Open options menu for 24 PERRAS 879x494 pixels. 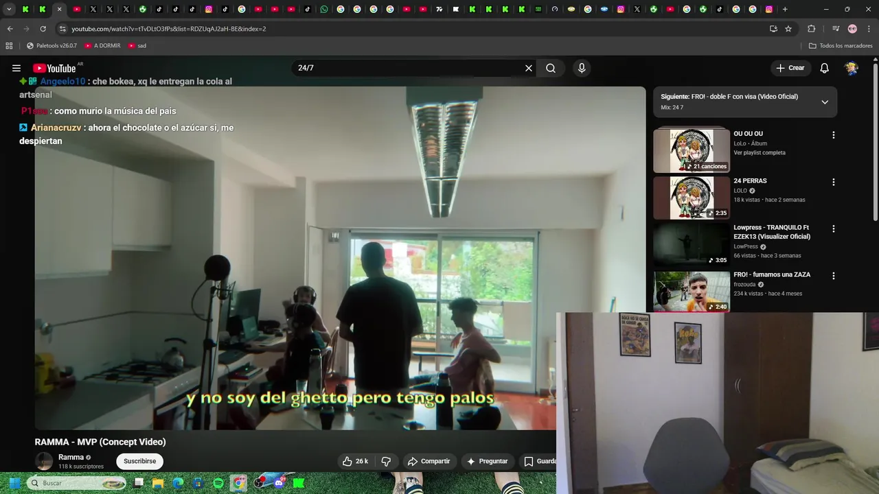coord(834,183)
